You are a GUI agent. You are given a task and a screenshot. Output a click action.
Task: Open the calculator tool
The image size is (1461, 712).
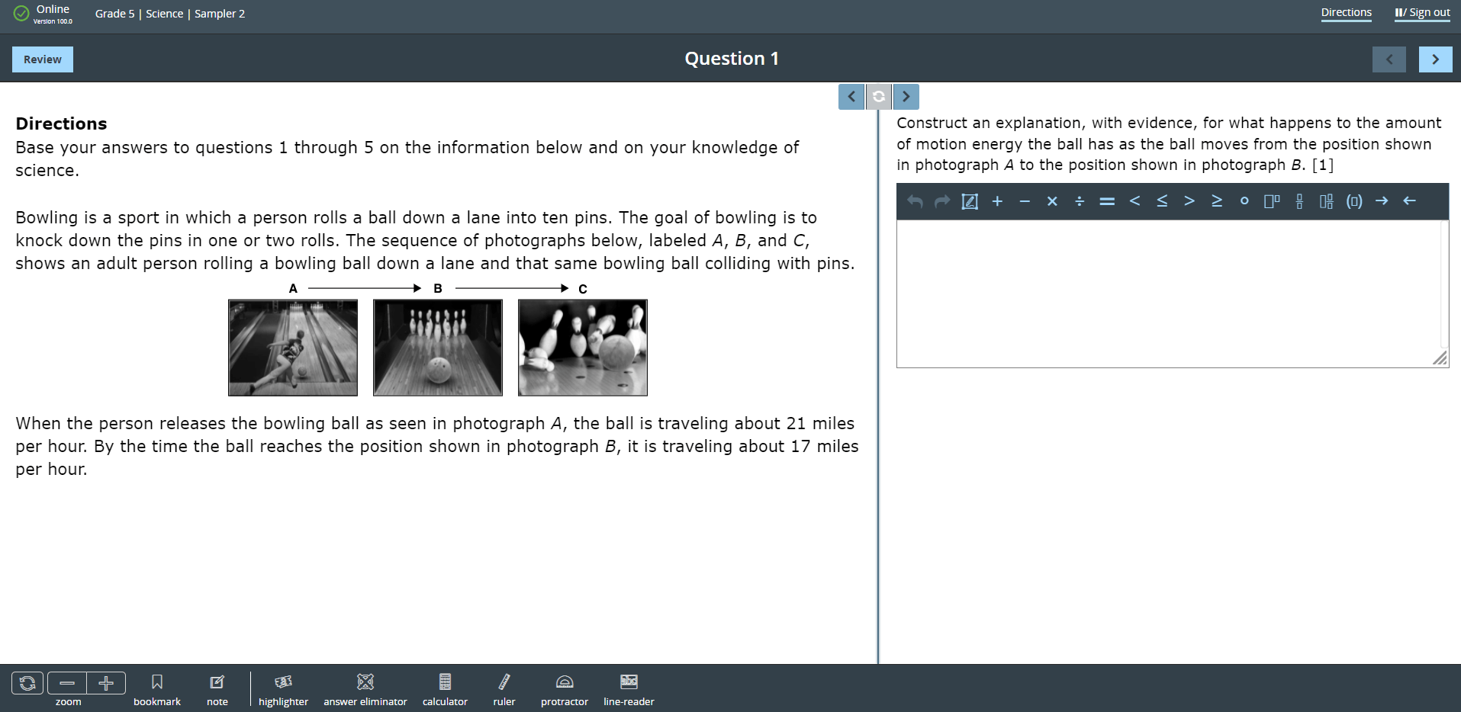click(x=445, y=689)
